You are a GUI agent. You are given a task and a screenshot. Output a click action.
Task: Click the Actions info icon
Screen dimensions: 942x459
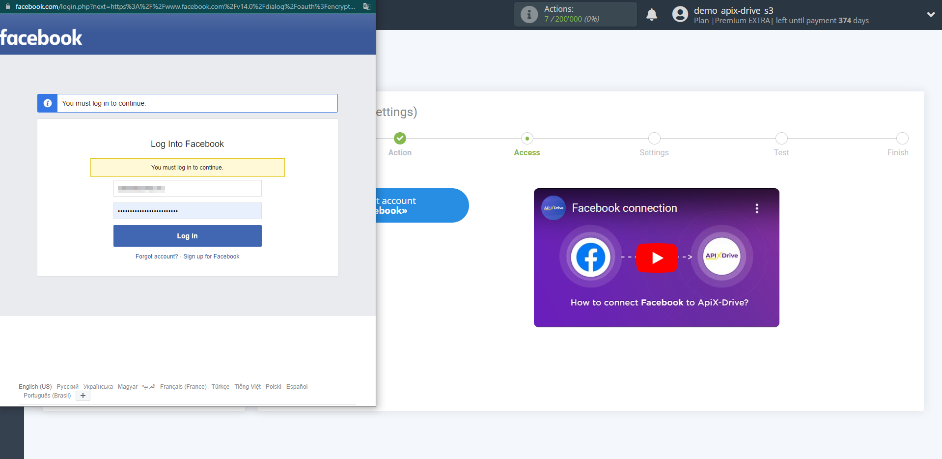pos(529,14)
